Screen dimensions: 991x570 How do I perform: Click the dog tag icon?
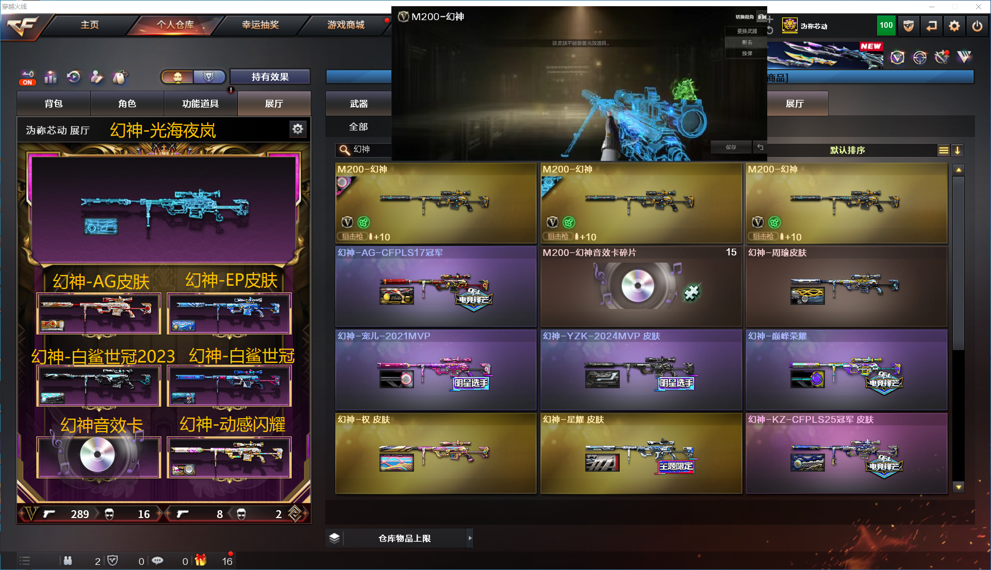pyautogui.click(x=120, y=77)
